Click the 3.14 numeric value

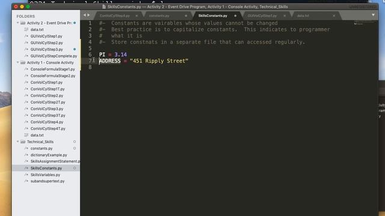click(x=120, y=55)
